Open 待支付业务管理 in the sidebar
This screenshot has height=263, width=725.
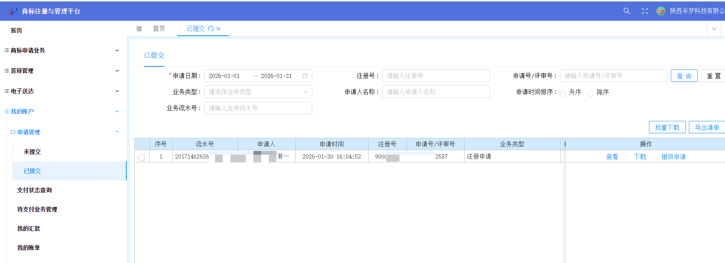pyautogui.click(x=37, y=209)
